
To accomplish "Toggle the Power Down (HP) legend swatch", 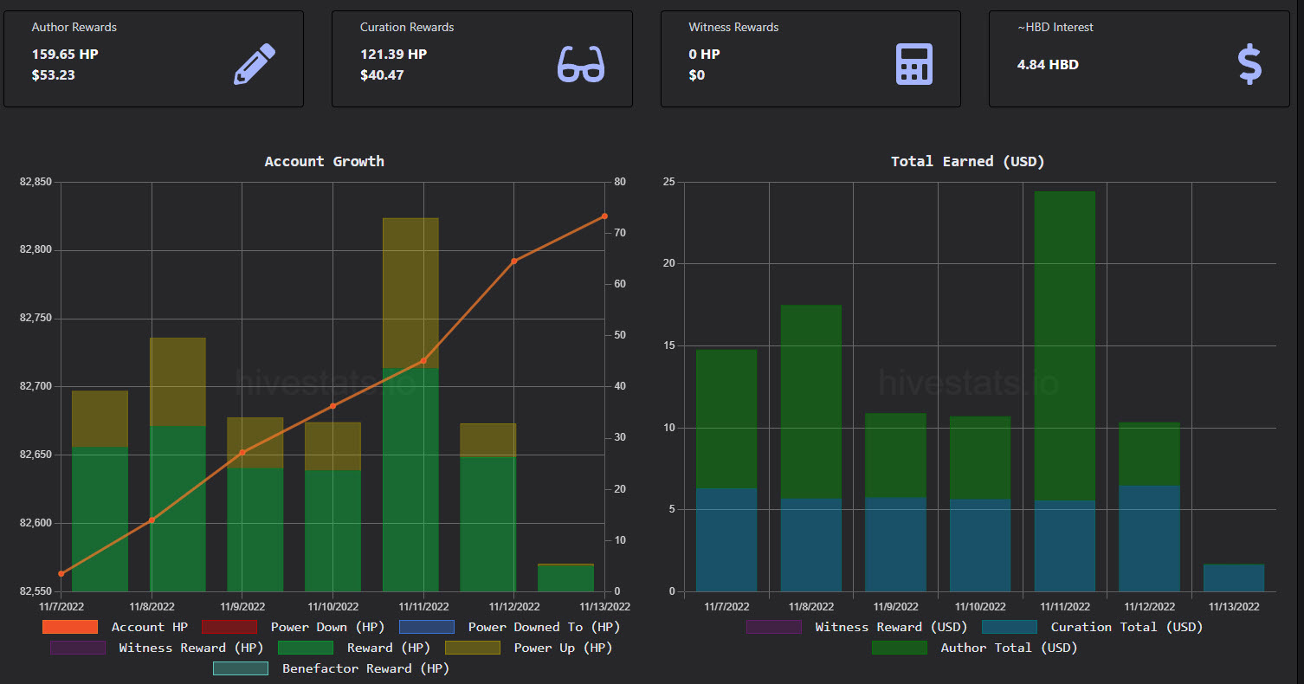I will pyautogui.click(x=229, y=627).
